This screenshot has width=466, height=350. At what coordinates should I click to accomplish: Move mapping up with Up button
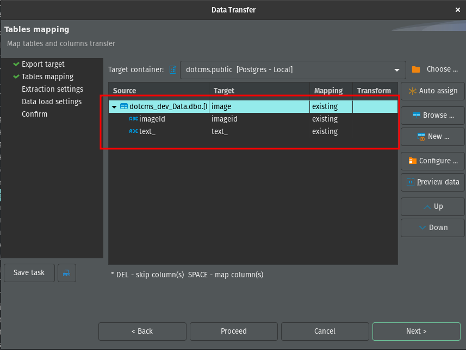(433, 207)
